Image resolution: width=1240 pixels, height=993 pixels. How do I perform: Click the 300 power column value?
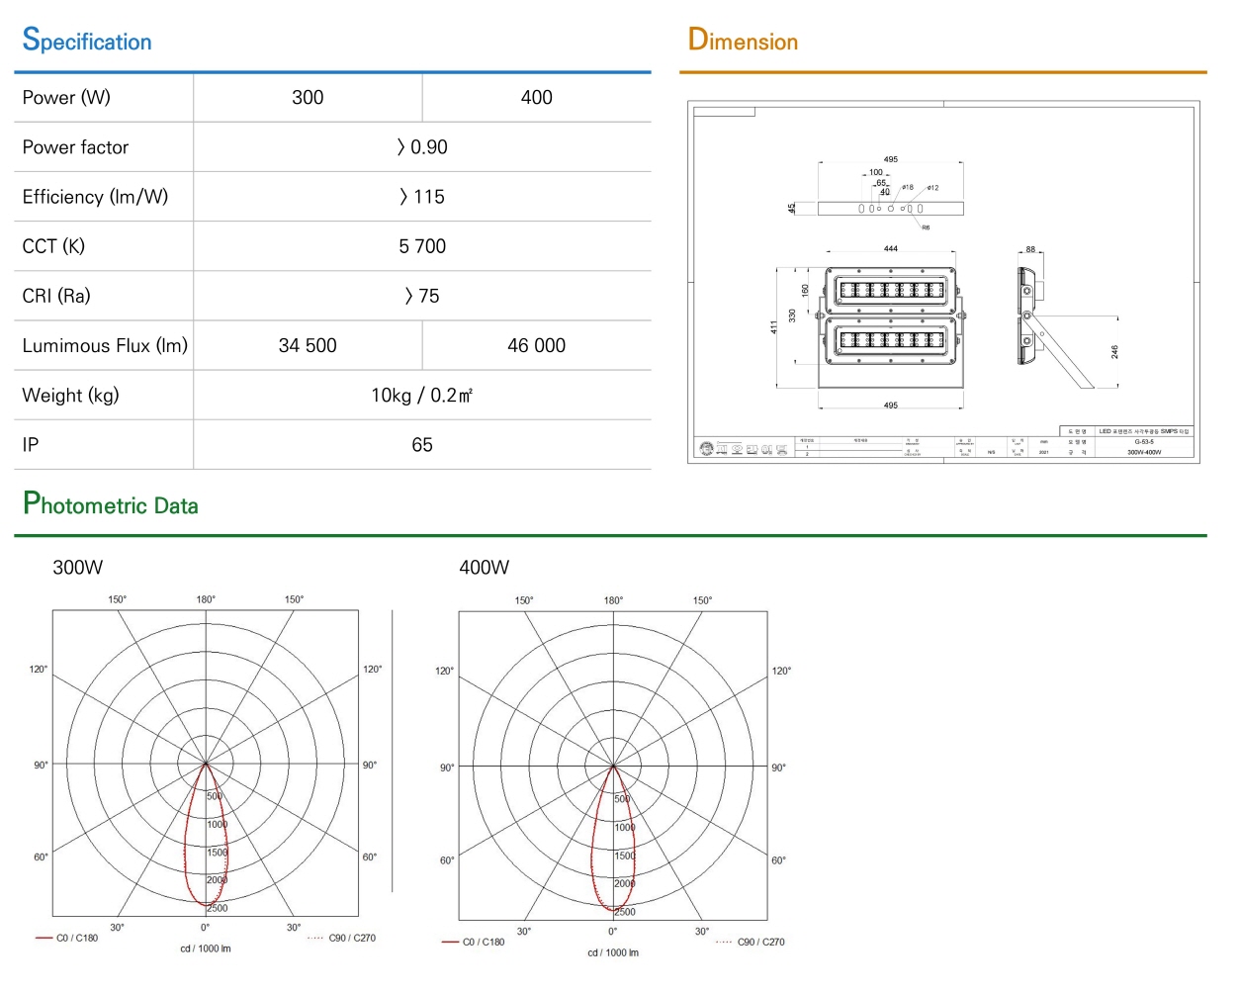[308, 97]
